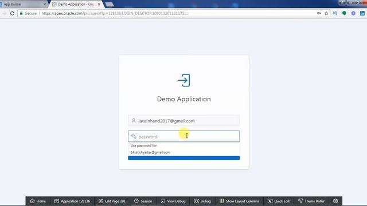Open Session menu in developer toolbar
The image size is (367, 206).
[143, 201]
